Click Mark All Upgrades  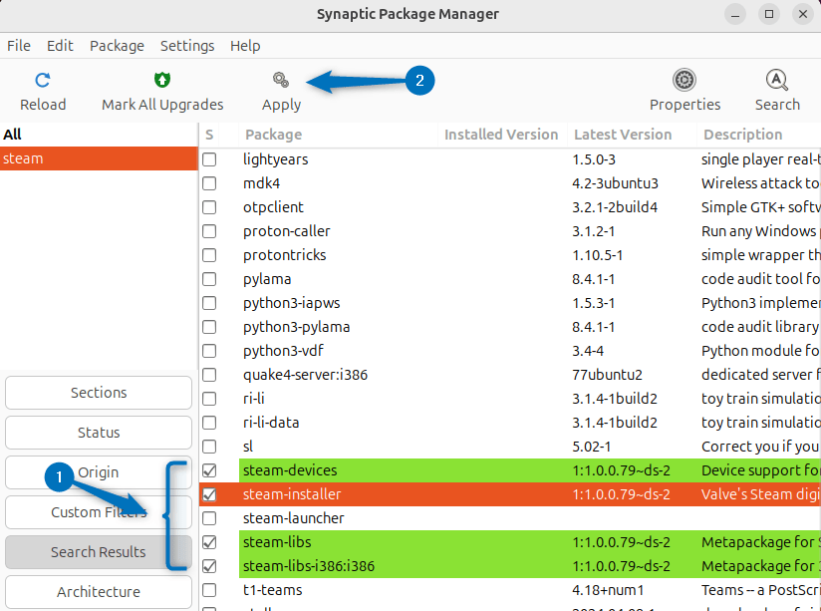click(x=161, y=90)
